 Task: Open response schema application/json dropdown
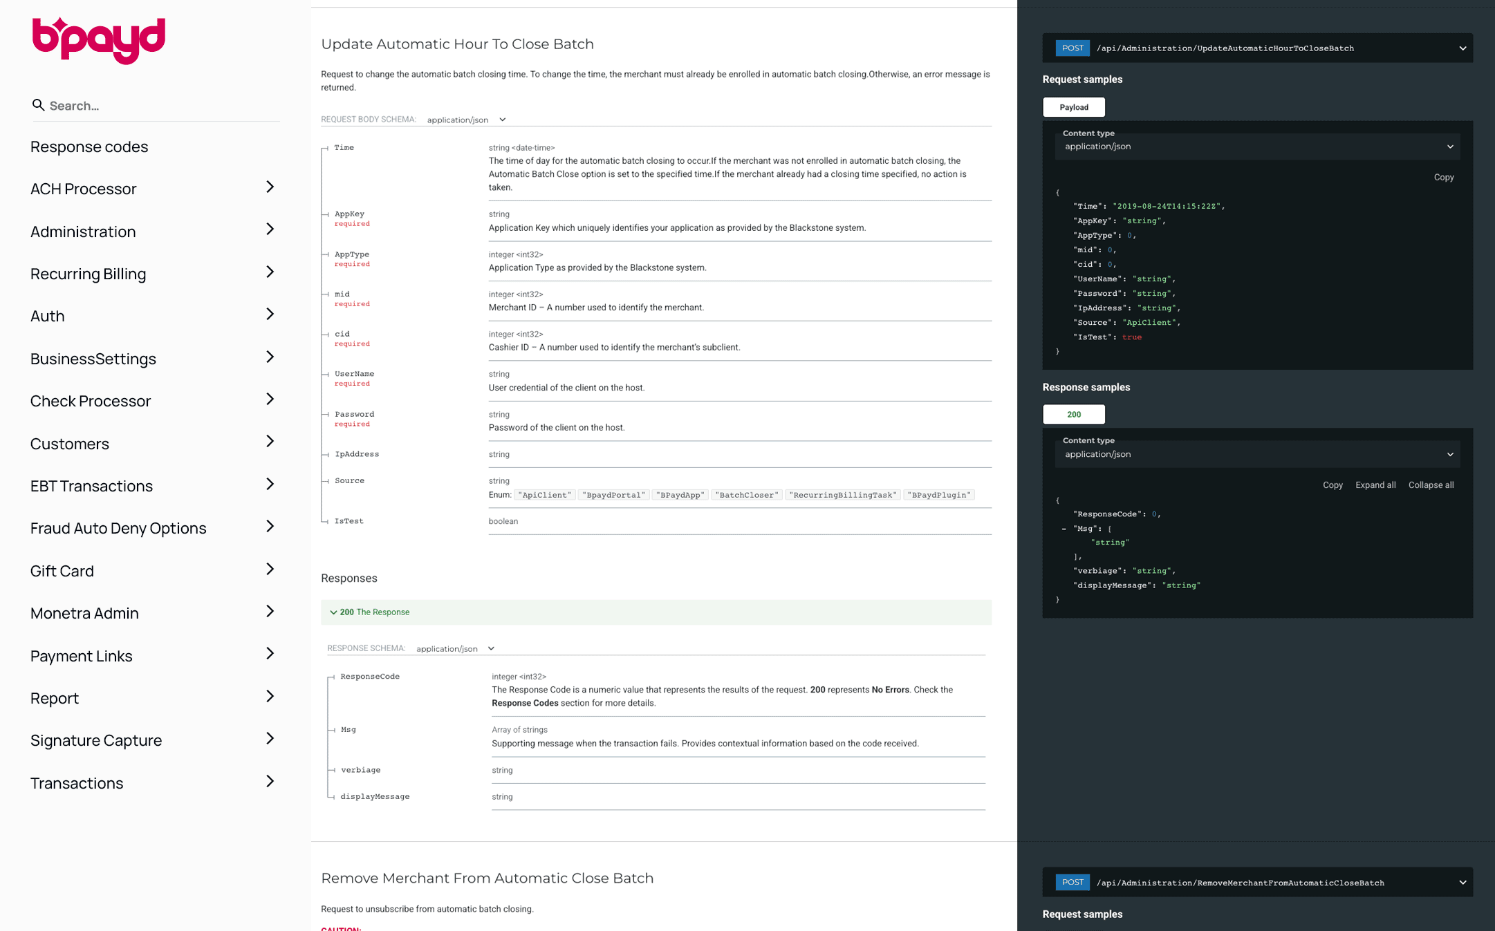coord(456,648)
